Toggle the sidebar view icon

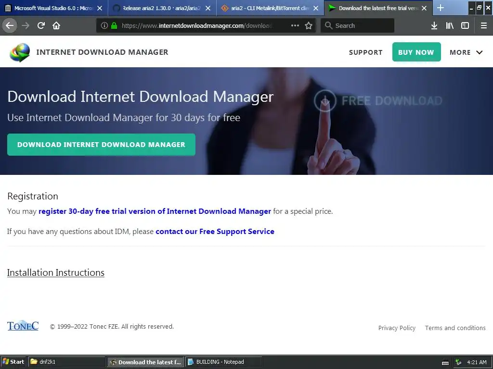click(465, 25)
